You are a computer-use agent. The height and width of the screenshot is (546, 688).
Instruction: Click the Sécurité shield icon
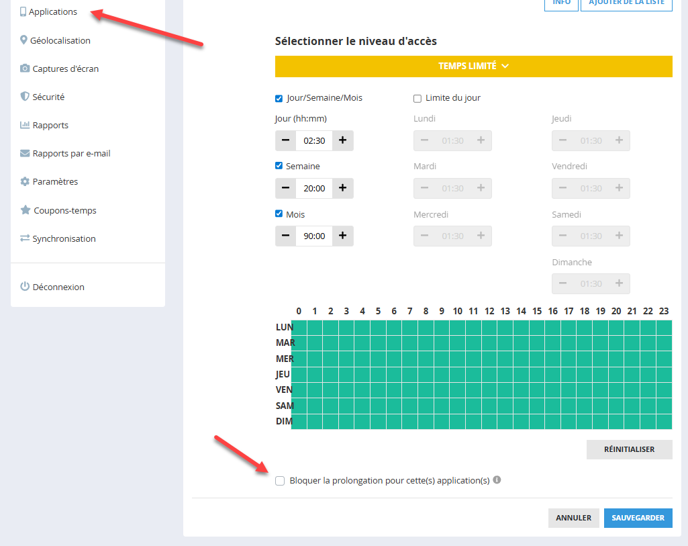25,97
